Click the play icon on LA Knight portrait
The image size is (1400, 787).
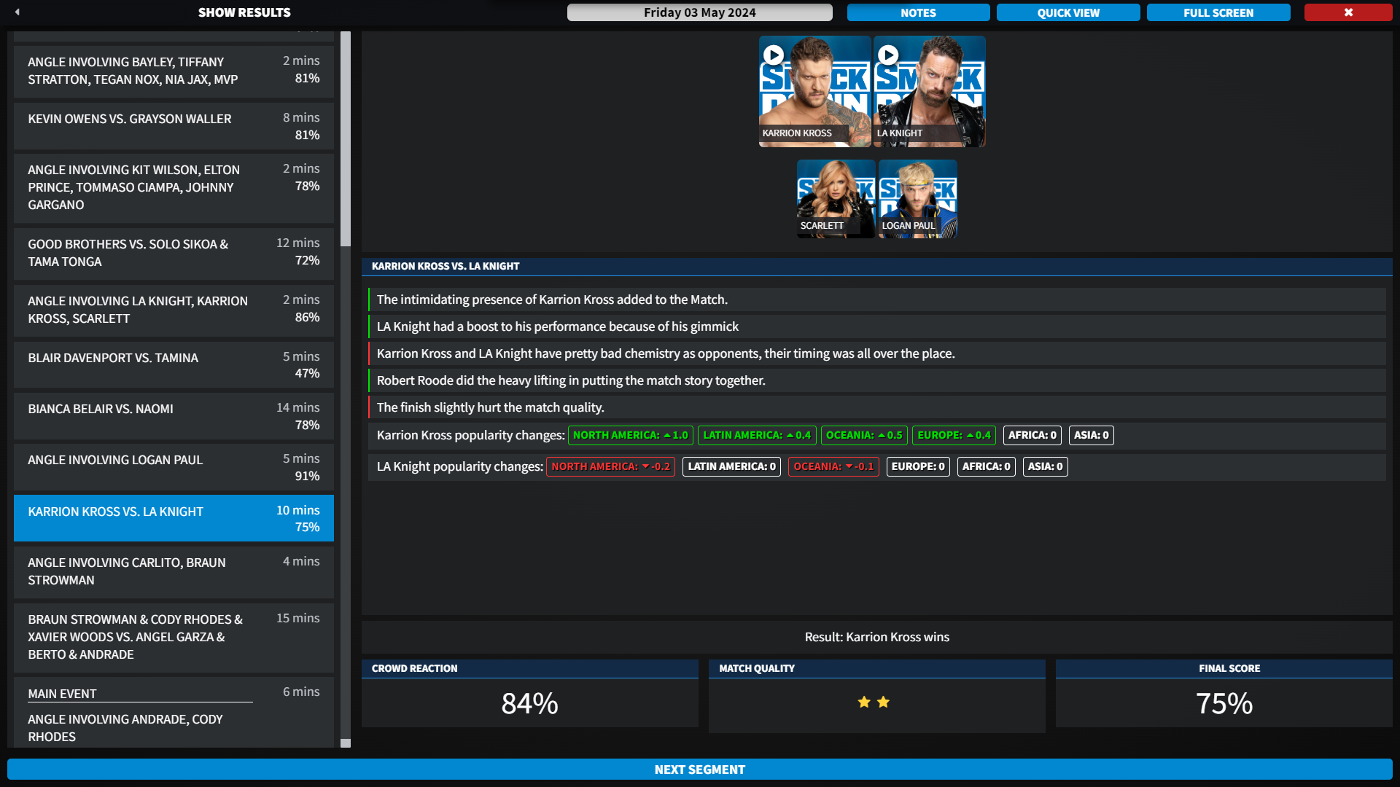888,55
